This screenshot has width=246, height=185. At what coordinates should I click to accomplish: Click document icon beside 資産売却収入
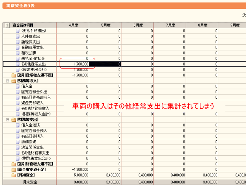[18, 103]
